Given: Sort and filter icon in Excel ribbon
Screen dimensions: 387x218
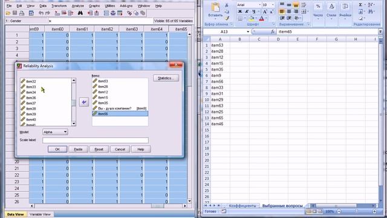Looking at the screenshot, I should click(x=370, y=5).
